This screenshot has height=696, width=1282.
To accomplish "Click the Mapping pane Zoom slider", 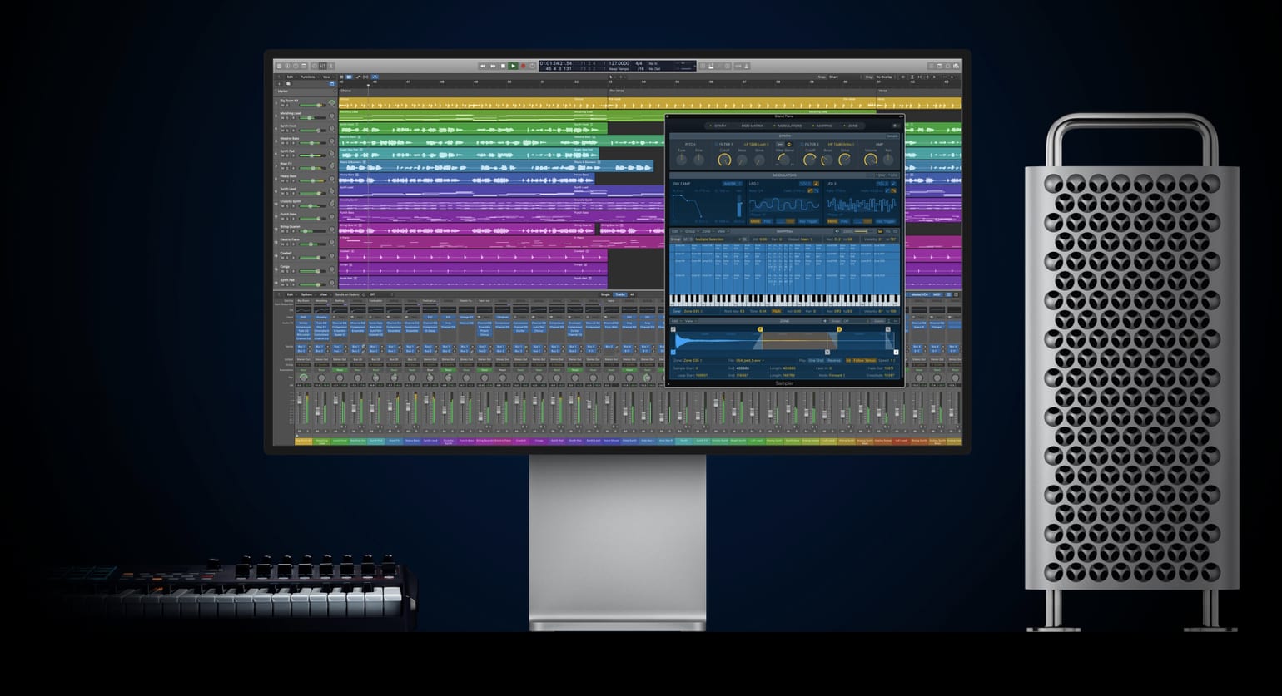I will (x=863, y=231).
